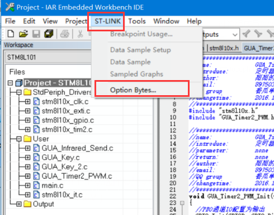
Task: Select stm8l10x_it.c in the file tree
Action: click(x=62, y=195)
